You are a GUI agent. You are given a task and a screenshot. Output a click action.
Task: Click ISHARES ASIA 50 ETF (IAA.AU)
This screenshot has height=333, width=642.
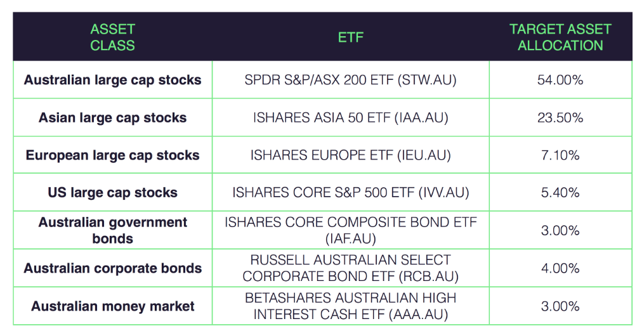pos(350,117)
